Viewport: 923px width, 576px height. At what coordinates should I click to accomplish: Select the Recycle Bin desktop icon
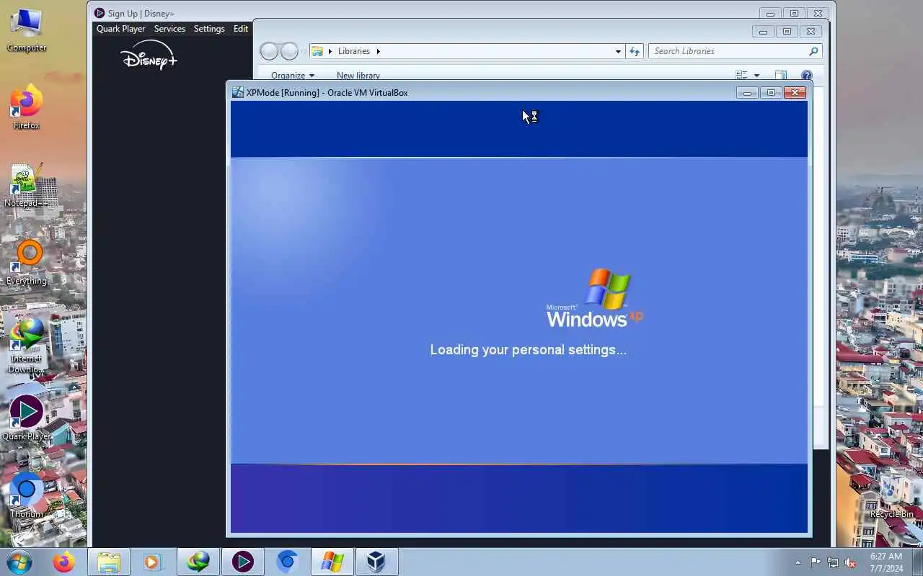891,497
